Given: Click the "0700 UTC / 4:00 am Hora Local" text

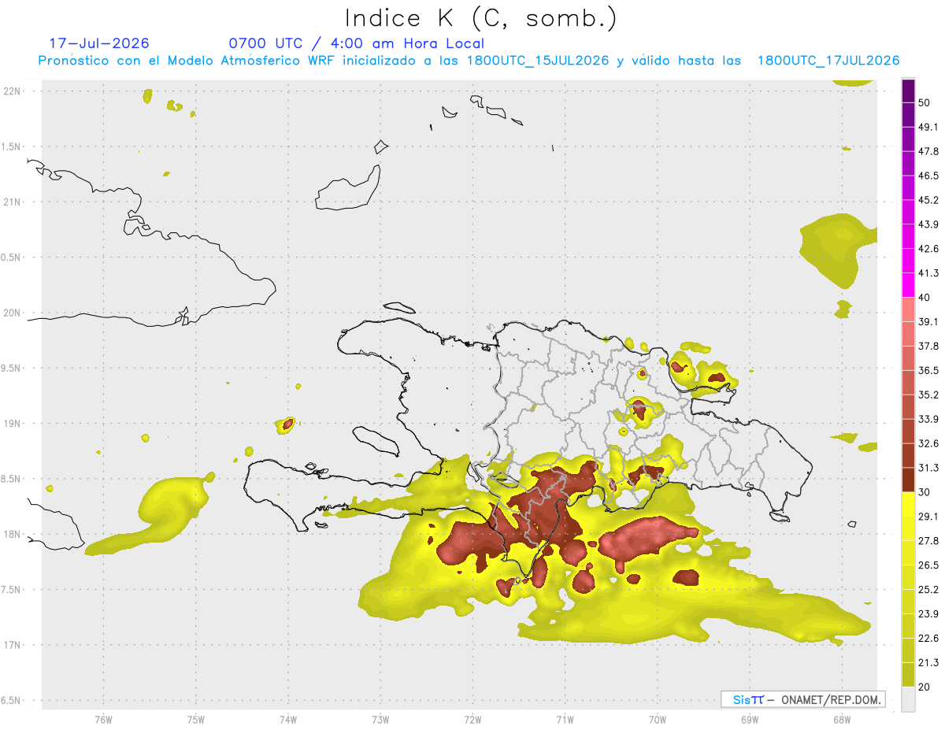Looking at the screenshot, I should coord(356,43).
